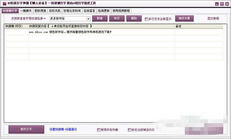Enable 多行文本全部显示 checkbox
231x139 pixels.
click(x=146, y=19)
